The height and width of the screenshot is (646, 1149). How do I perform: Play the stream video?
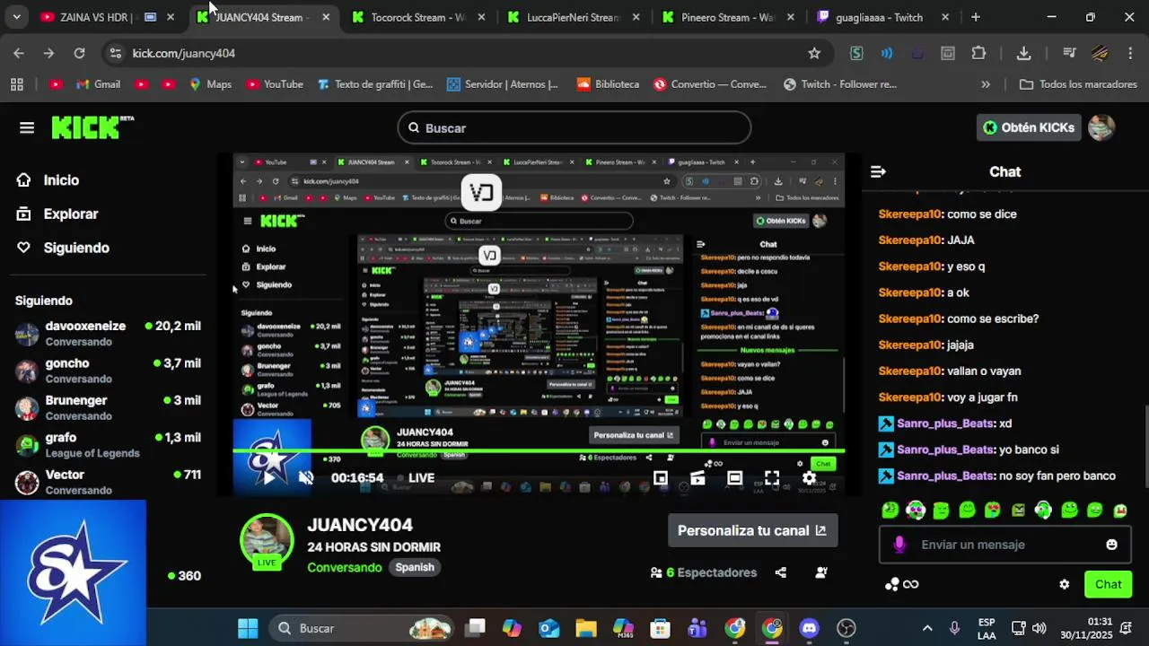pyautogui.click(x=268, y=478)
